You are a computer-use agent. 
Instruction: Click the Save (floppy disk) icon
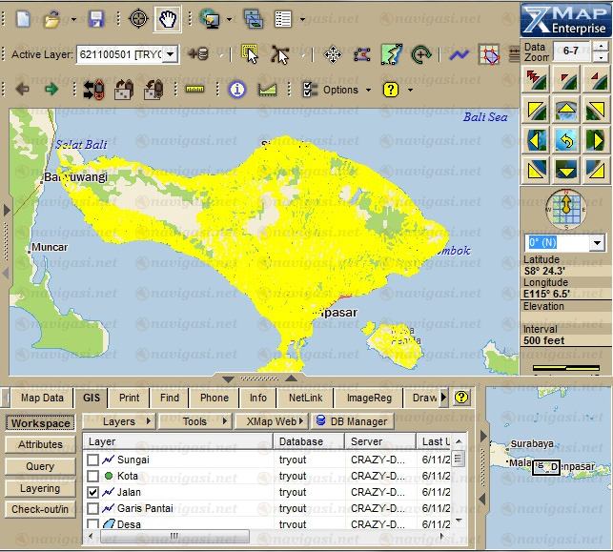[x=95, y=18]
